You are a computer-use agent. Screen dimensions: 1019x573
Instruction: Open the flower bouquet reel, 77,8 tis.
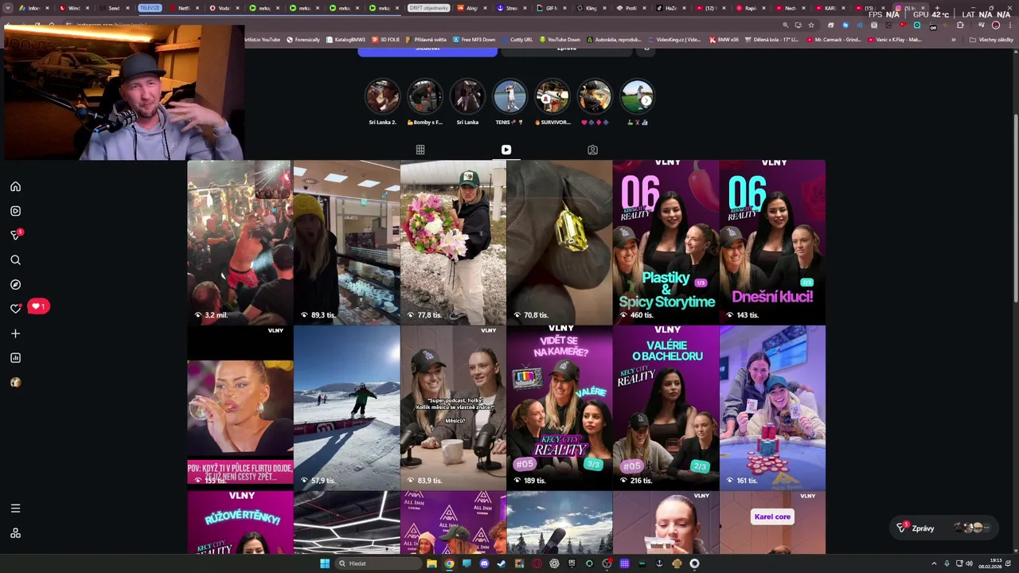(453, 242)
